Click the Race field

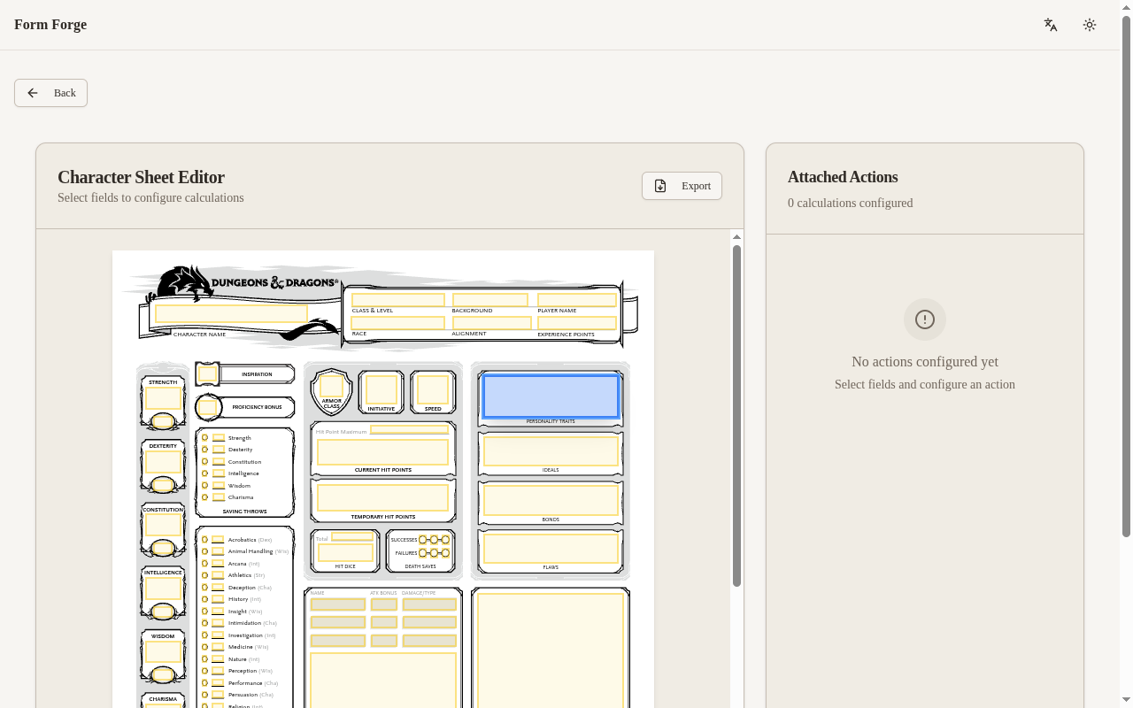click(398, 323)
